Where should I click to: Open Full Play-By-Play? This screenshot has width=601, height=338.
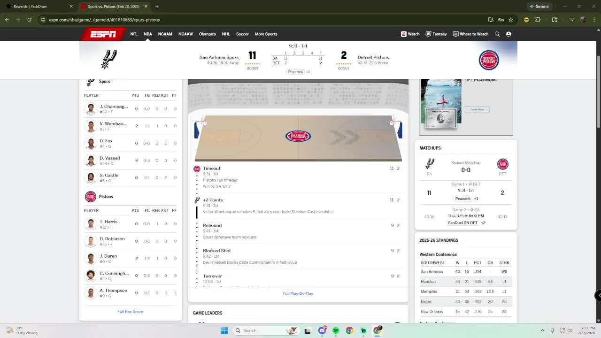click(x=298, y=293)
